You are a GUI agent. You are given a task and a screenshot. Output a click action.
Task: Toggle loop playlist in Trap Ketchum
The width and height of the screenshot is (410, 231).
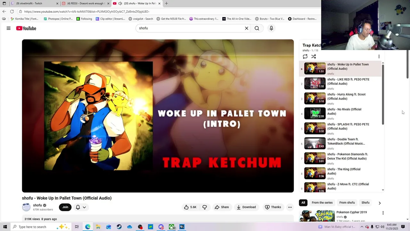tap(305, 56)
